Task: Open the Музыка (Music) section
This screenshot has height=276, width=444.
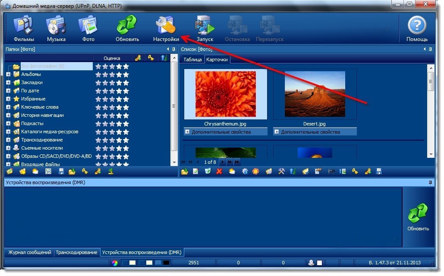Action: (56, 29)
